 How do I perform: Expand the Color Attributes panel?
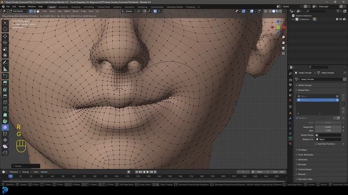coord(306,155)
